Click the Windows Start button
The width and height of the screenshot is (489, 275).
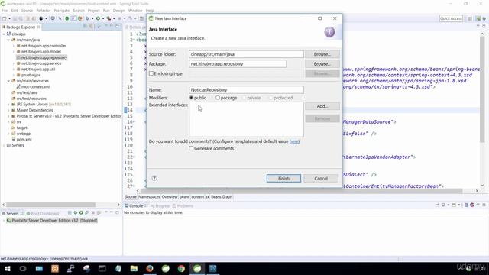pyautogui.click(x=7, y=268)
